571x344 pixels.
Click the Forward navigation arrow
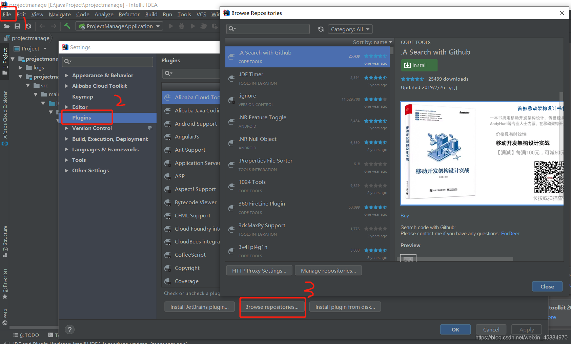click(54, 26)
